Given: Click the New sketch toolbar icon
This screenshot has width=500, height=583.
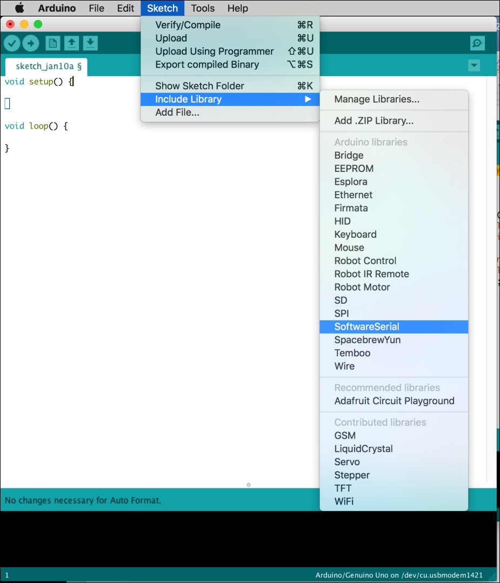Looking at the screenshot, I should click(53, 44).
